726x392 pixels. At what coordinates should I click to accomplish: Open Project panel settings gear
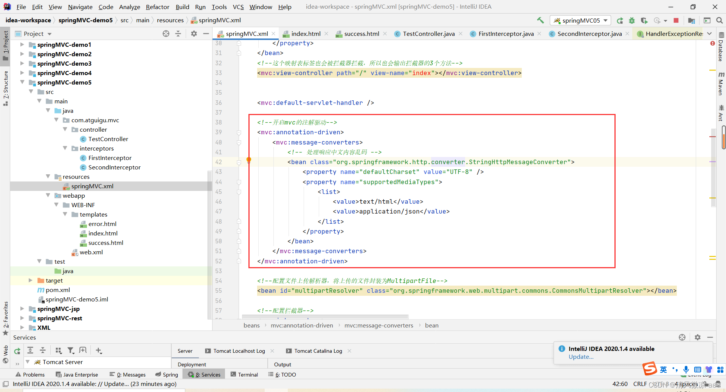[x=194, y=34]
